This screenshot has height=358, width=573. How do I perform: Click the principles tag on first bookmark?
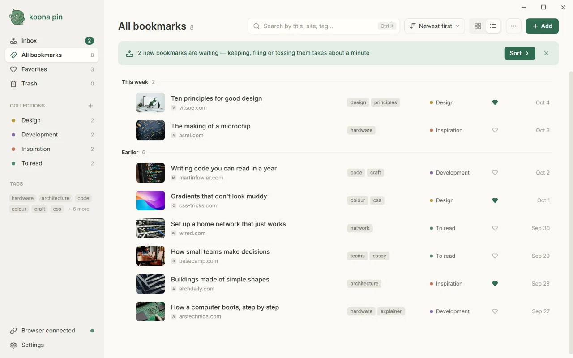(x=385, y=102)
